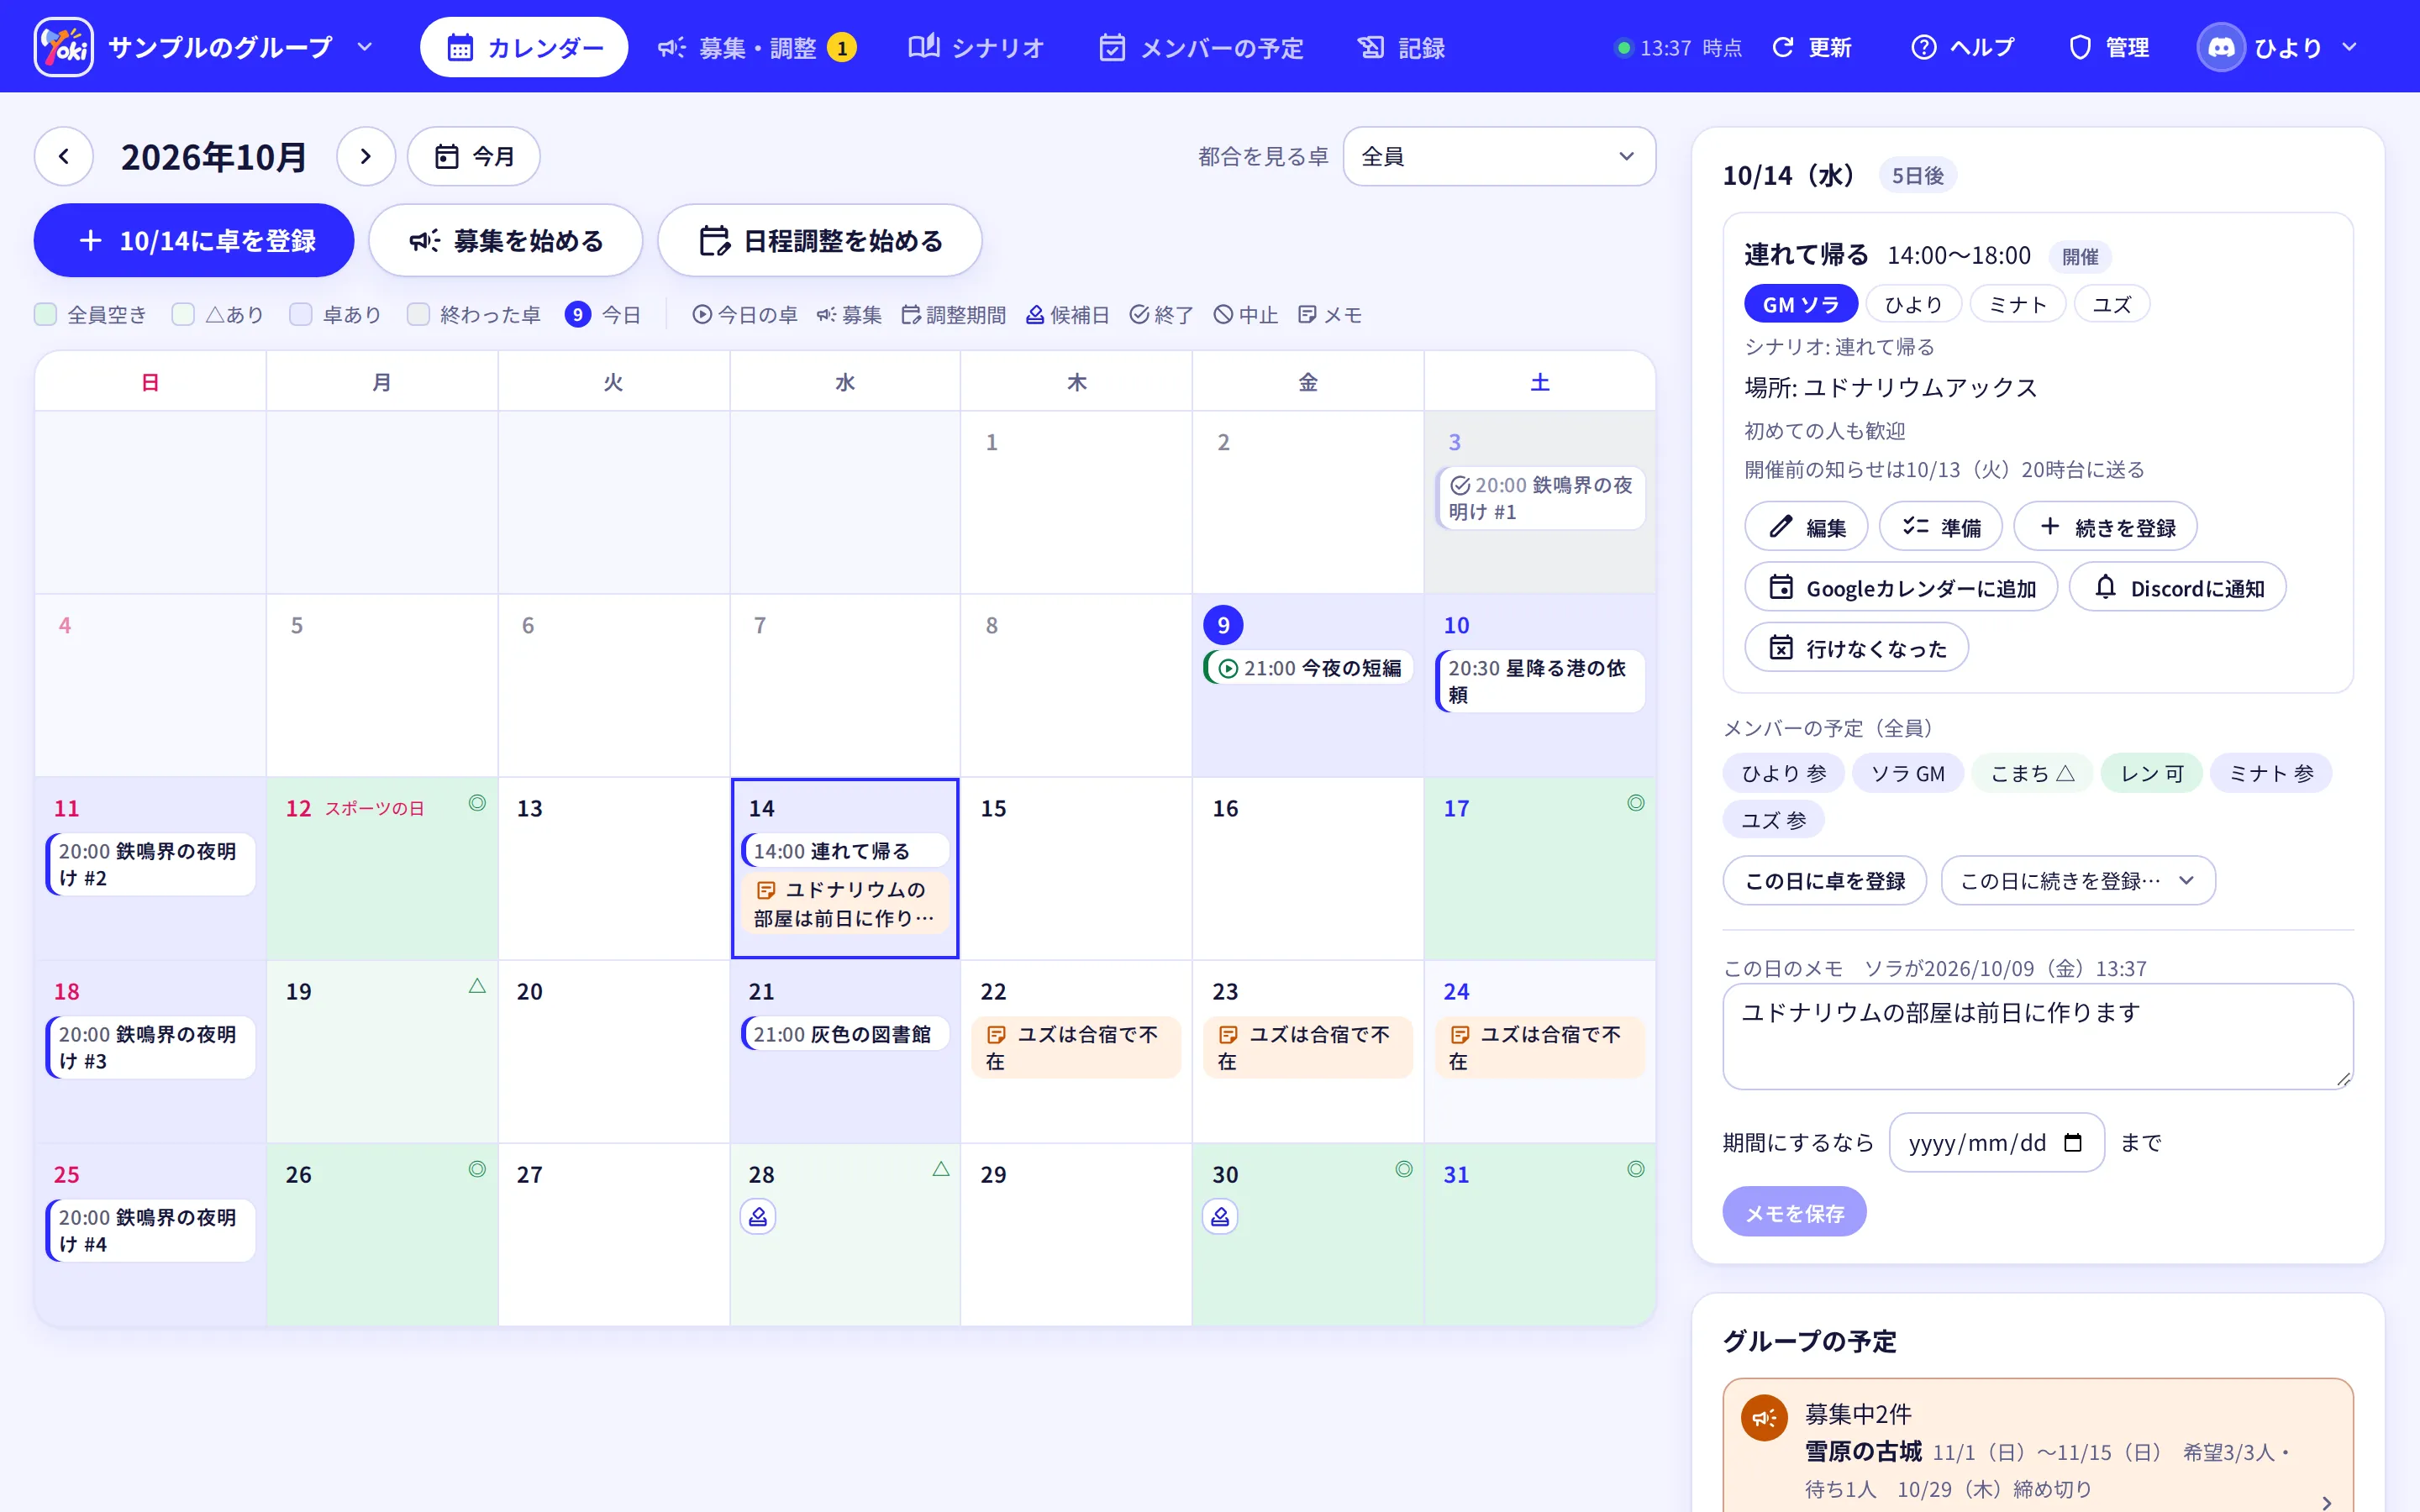
Task: Click the メモを保存 button
Action: pyautogui.click(x=1794, y=1213)
